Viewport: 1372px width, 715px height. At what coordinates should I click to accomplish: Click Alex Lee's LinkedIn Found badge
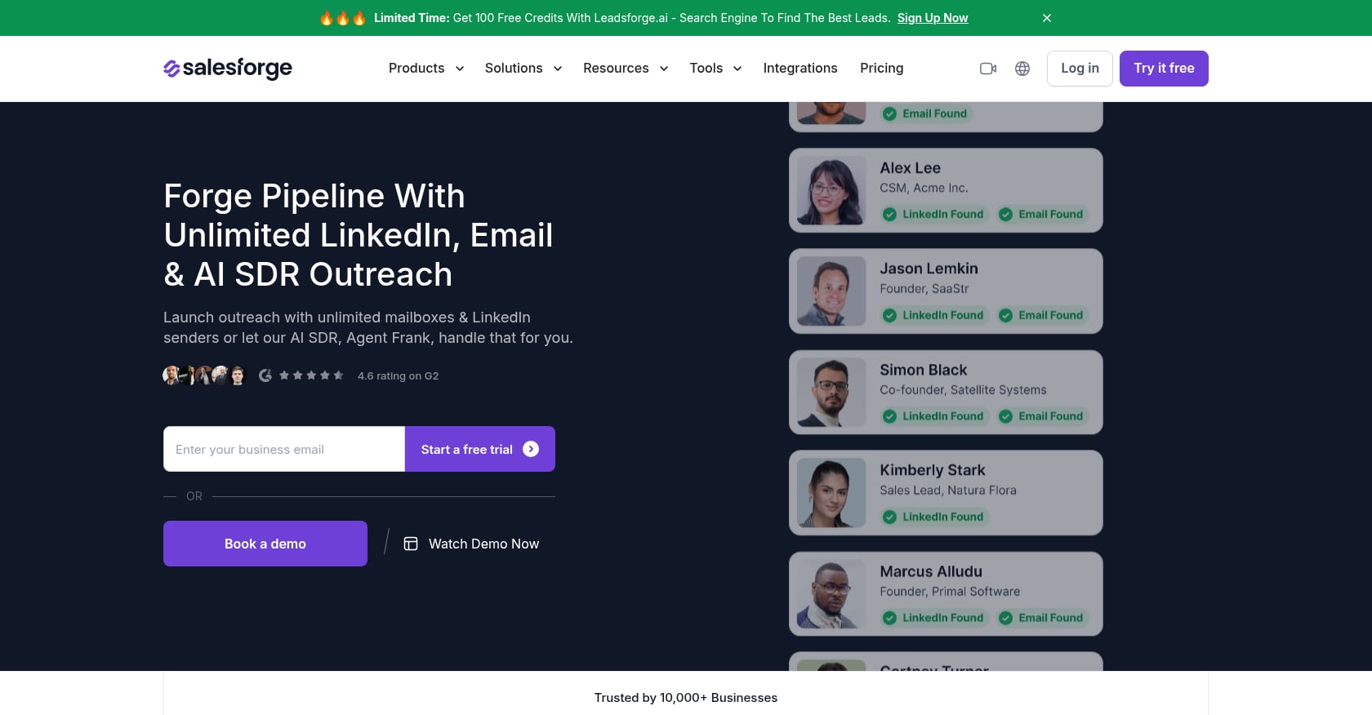click(934, 215)
